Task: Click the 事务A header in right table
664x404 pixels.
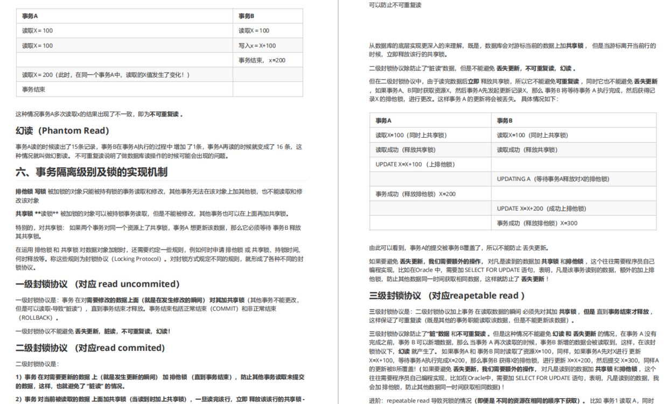Action: [x=380, y=120]
